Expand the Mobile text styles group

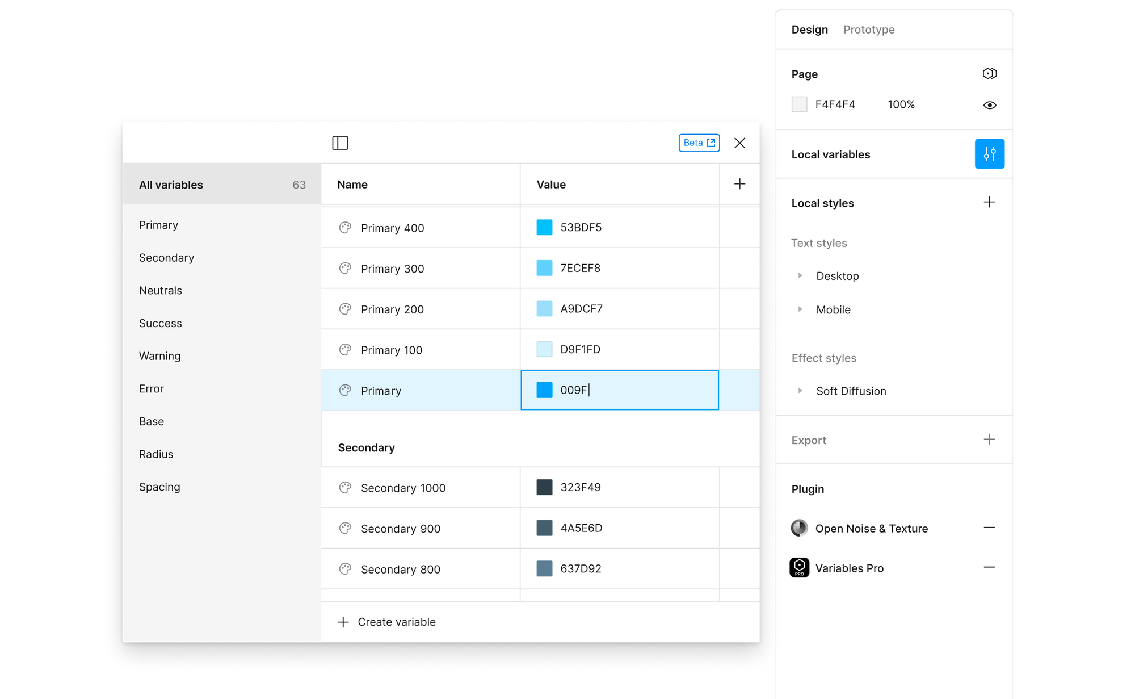800,309
